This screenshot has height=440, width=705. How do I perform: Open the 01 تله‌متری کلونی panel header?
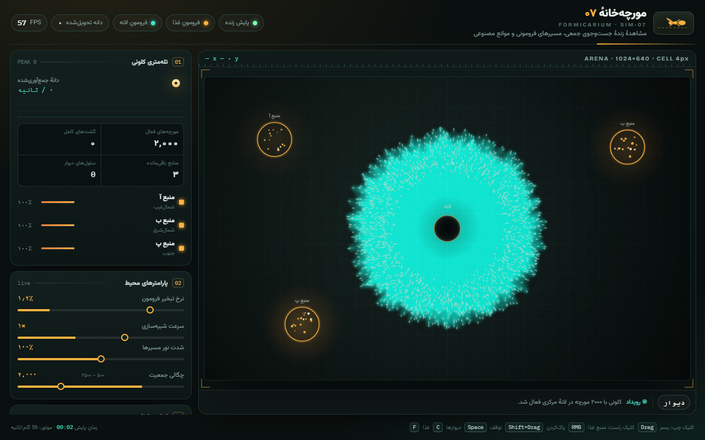pos(101,62)
